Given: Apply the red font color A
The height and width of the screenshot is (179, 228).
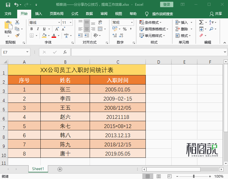Looking at the screenshot, I should (x=54, y=36).
